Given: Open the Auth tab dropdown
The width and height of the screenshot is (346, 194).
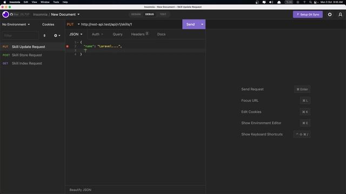Looking at the screenshot, I should [x=97, y=34].
